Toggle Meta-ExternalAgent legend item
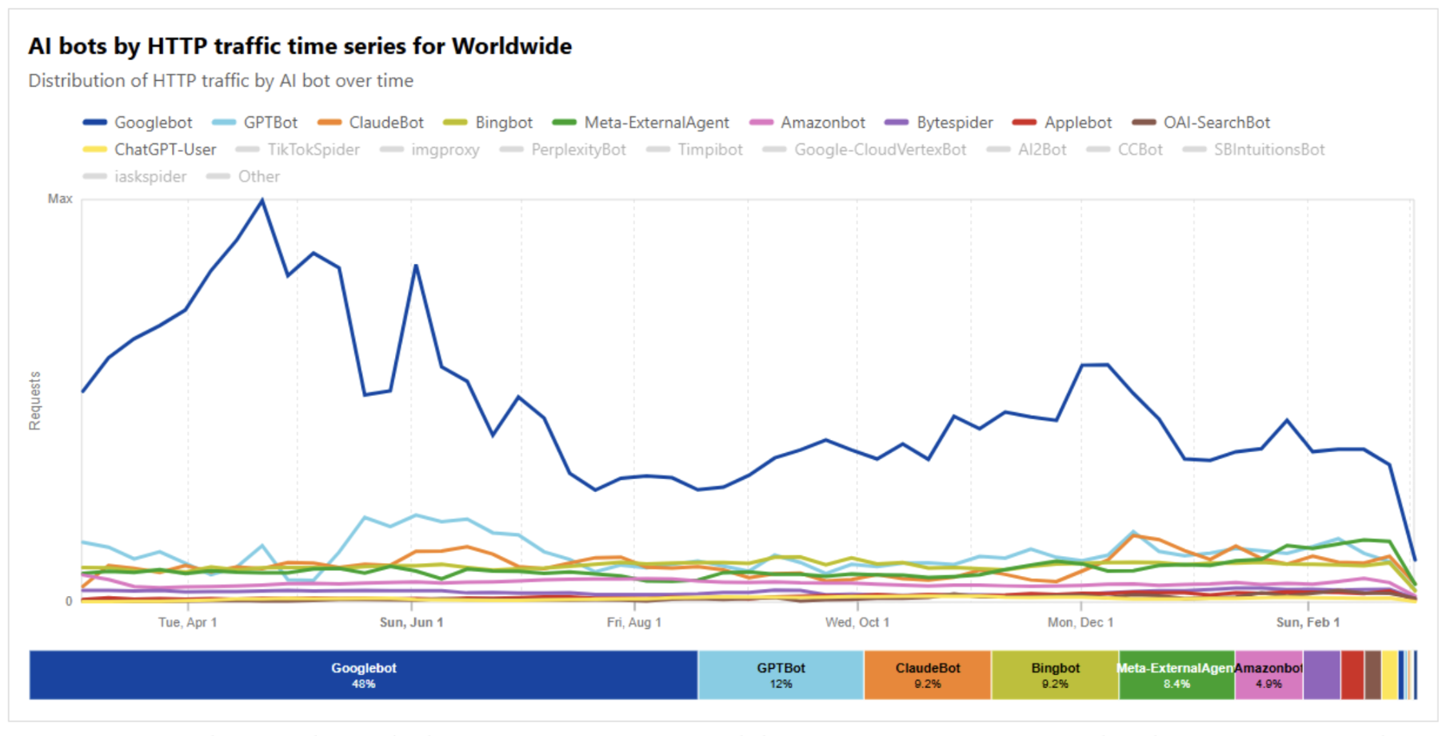1446x736 pixels. click(x=656, y=122)
